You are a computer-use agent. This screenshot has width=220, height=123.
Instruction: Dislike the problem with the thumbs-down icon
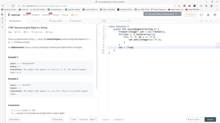24,32
